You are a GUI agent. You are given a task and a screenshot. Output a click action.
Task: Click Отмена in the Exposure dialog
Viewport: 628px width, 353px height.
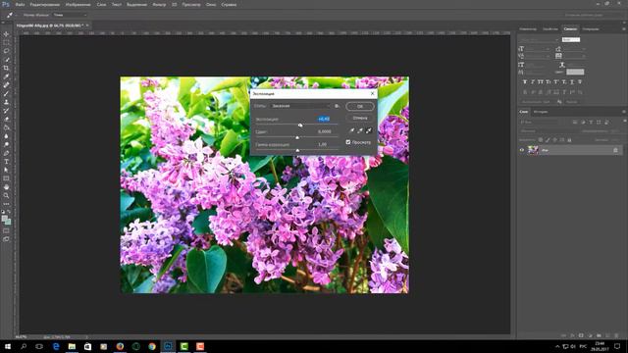[360, 118]
